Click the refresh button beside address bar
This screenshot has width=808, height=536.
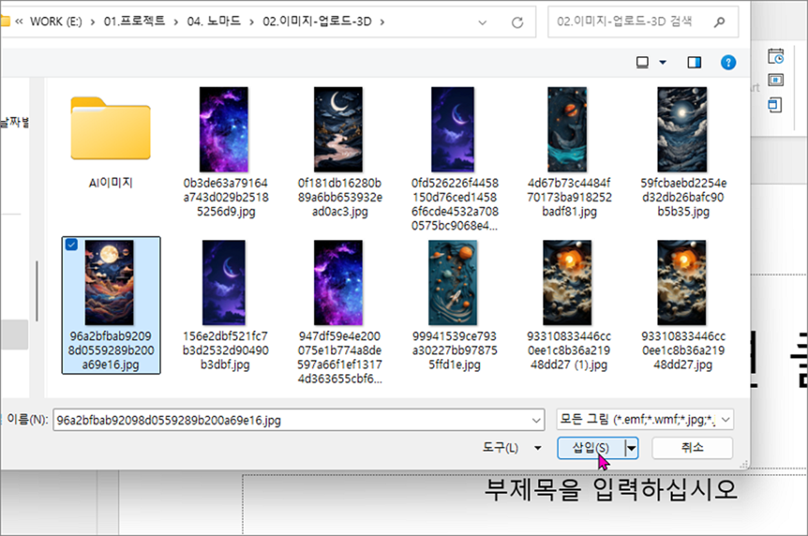coord(517,22)
